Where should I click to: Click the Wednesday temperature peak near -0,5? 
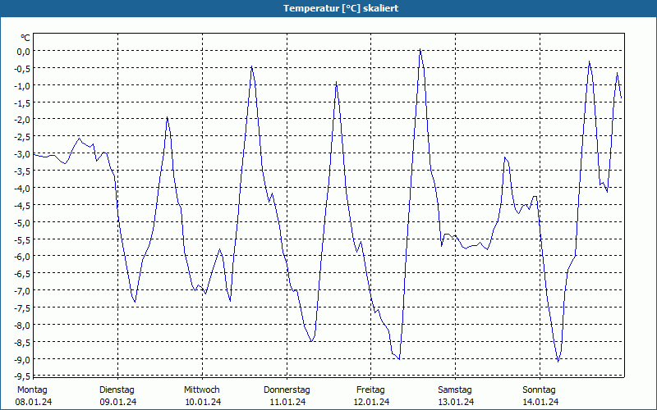(252, 66)
